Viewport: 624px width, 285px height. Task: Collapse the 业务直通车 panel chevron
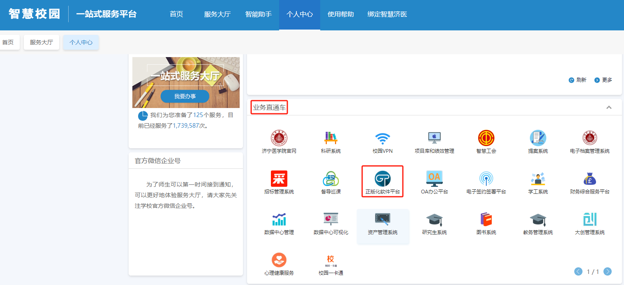point(609,108)
